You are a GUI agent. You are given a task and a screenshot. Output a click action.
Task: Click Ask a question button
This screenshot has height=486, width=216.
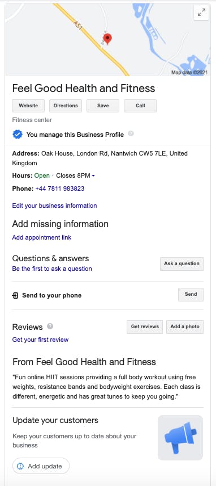[x=182, y=264]
